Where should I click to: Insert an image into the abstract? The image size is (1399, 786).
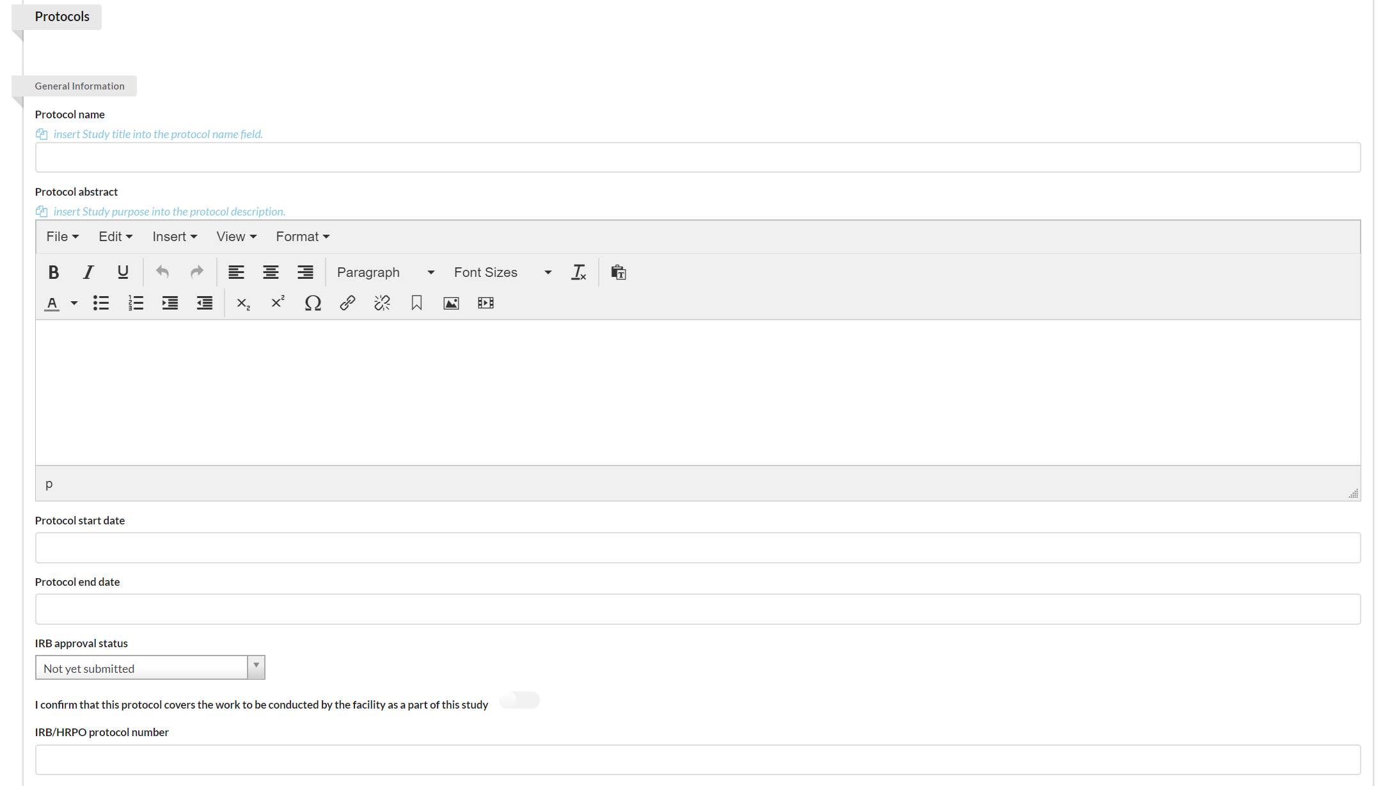451,303
